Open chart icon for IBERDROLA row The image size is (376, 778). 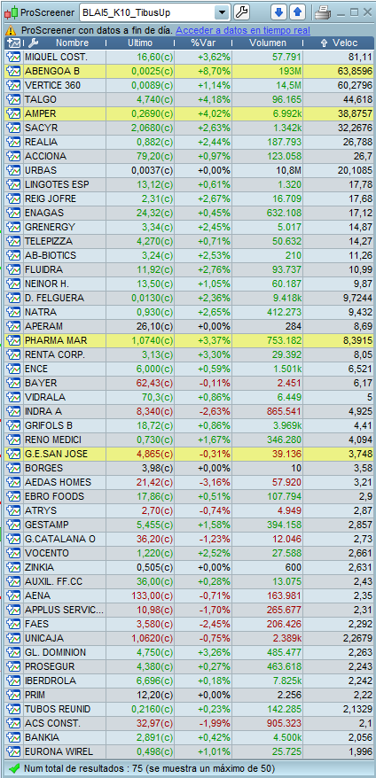[12, 681]
